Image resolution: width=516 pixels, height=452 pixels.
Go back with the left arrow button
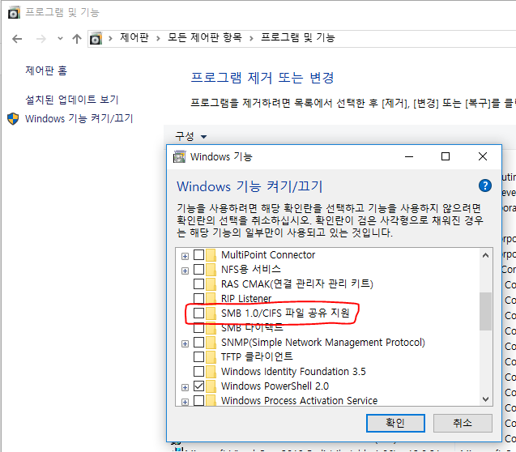click(x=17, y=39)
